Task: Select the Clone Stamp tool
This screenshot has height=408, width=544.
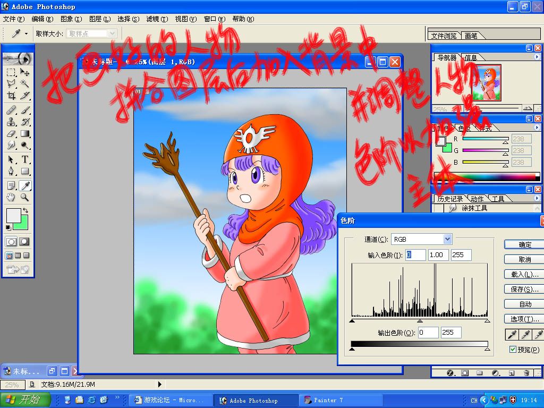Action: [11, 122]
